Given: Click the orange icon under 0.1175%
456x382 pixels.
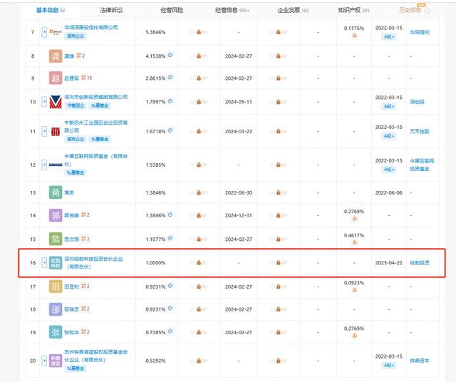Looking at the screenshot, I should (354, 36).
